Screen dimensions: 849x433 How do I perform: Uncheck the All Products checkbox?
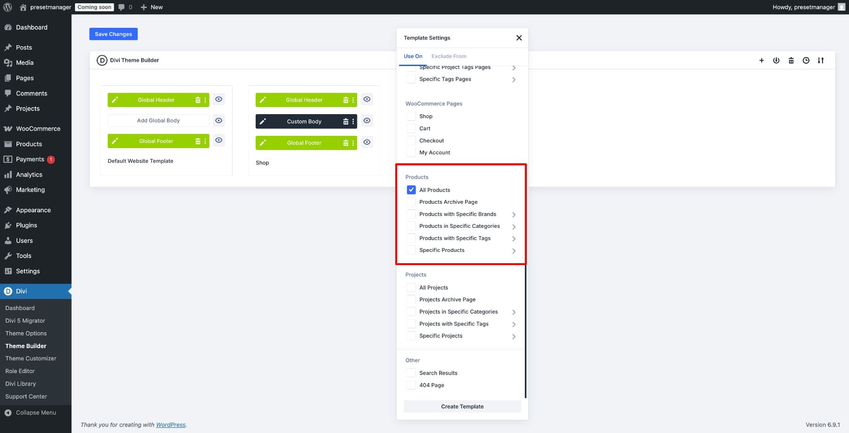[x=411, y=190]
